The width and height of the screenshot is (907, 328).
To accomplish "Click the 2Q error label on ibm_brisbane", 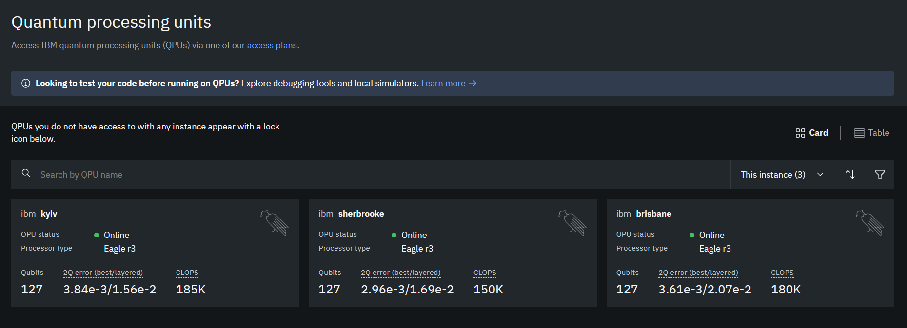I will point(698,273).
